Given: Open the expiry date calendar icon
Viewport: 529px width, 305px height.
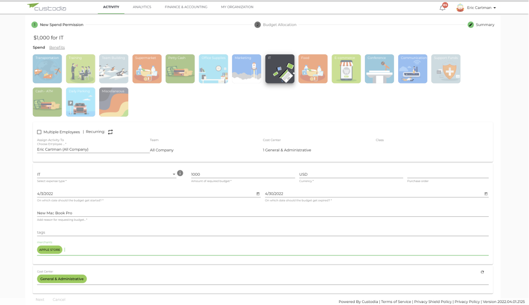Looking at the screenshot, I should pyautogui.click(x=486, y=194).
